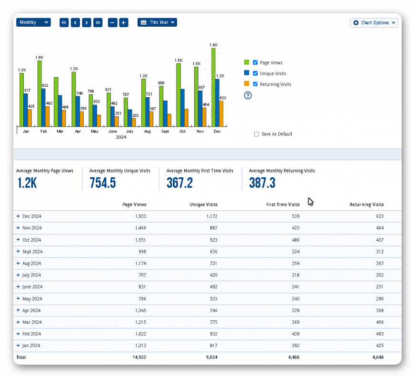Open the Chart Options dropdown
Image resolution: width=415 pixels, height=378 pixels.
tap(374, 23)
